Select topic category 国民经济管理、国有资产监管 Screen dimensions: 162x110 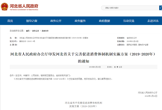[137, 45]
